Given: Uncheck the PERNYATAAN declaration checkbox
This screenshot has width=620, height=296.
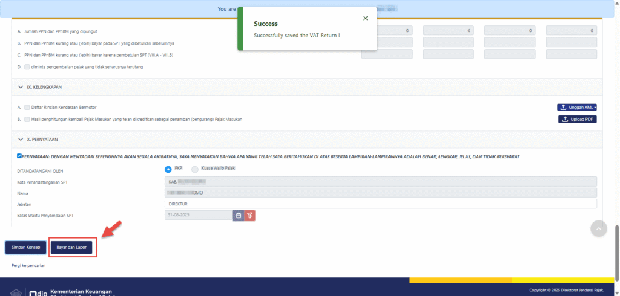Looking at the screenshot, I should pyautogui.click(x=20, y=156).
